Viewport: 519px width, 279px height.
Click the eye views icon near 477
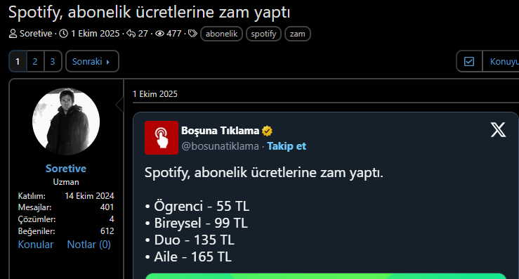click(160, 34)
